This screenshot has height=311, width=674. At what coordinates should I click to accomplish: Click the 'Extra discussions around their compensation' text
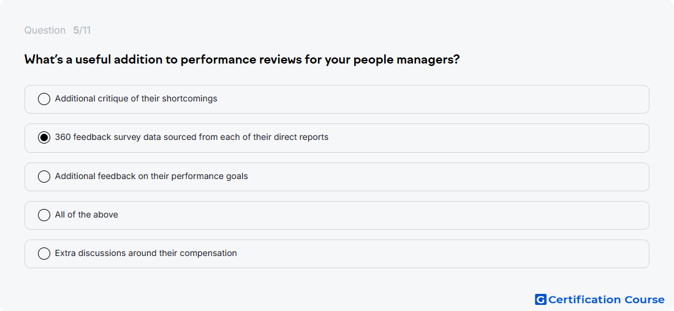click(x=146, y=253)
